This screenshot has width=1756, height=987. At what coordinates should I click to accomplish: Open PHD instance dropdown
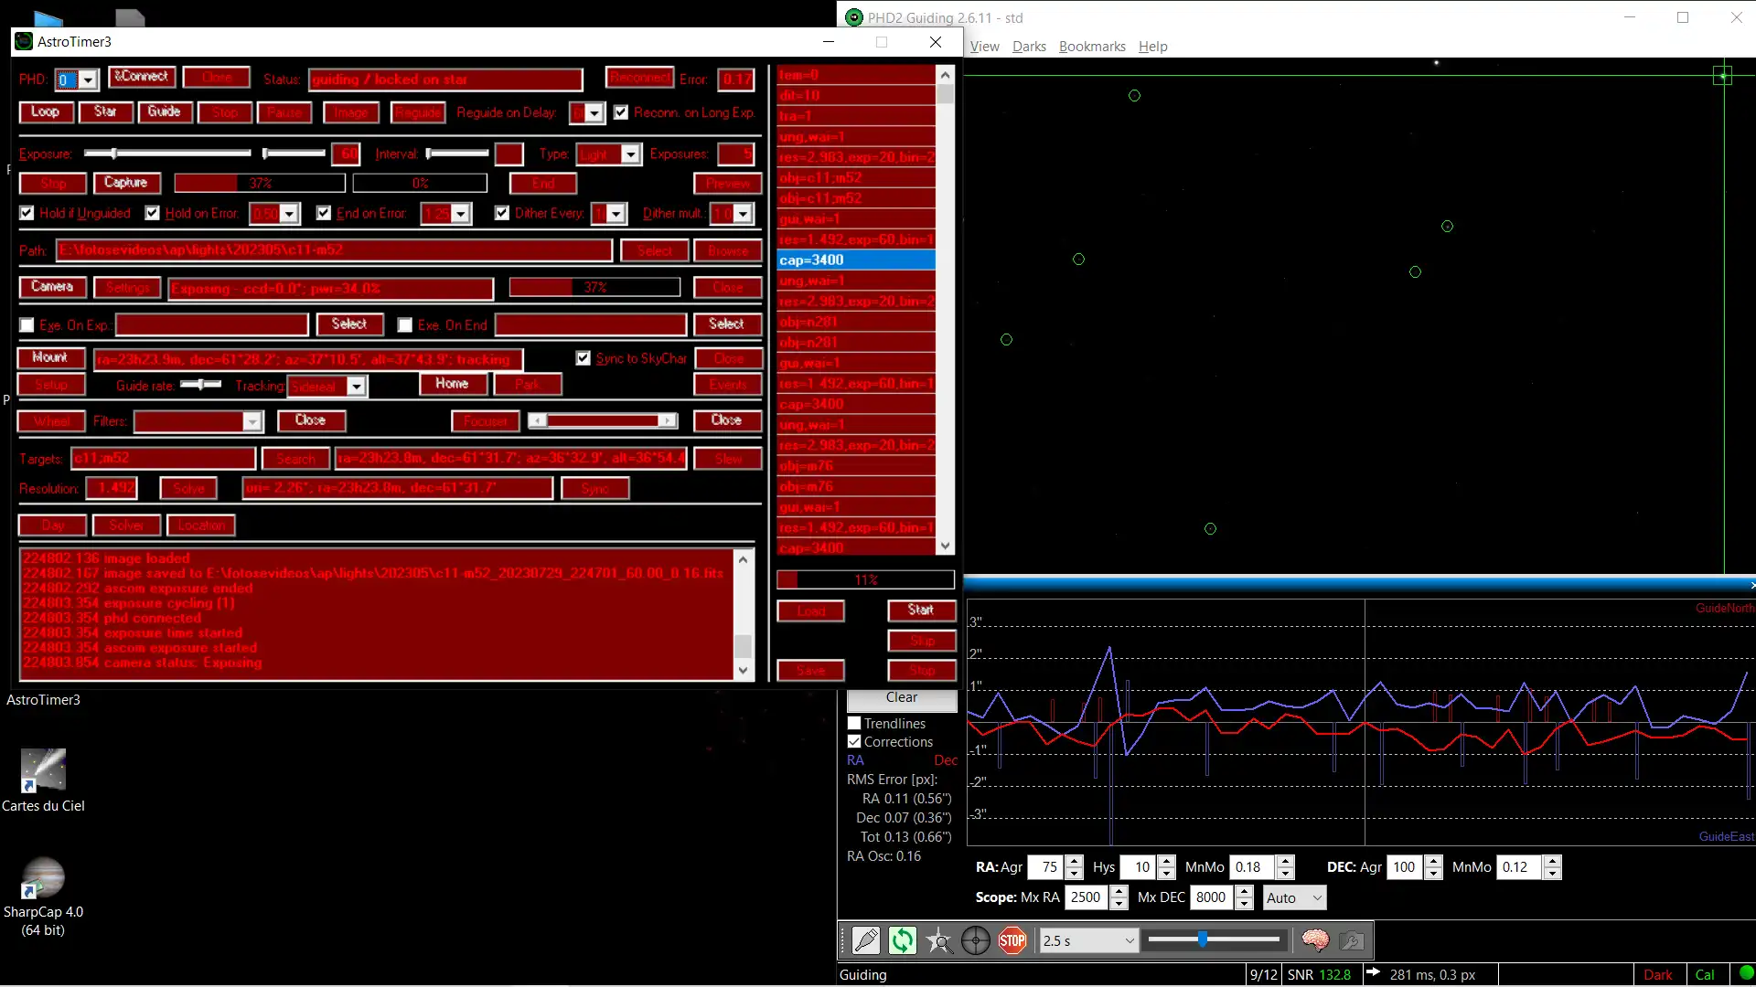[88, 80]
